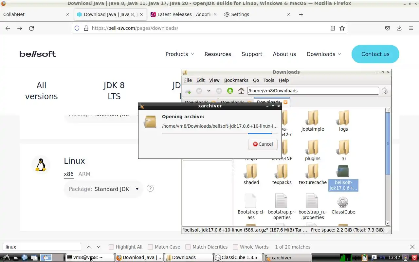The image size is (419, 262).
Task: Open Firefox hamburger menu
Action: click(411, 28)
